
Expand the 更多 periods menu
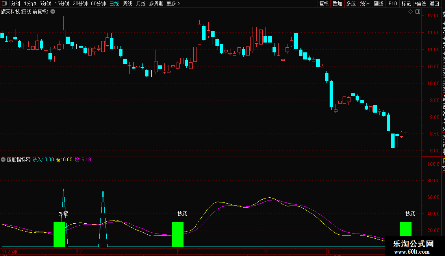(173, 4)
